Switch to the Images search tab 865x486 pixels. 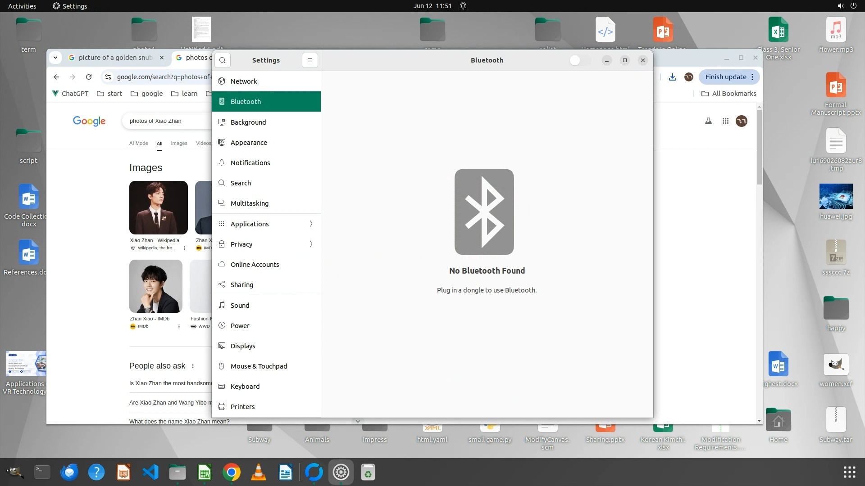click(179, 143)
